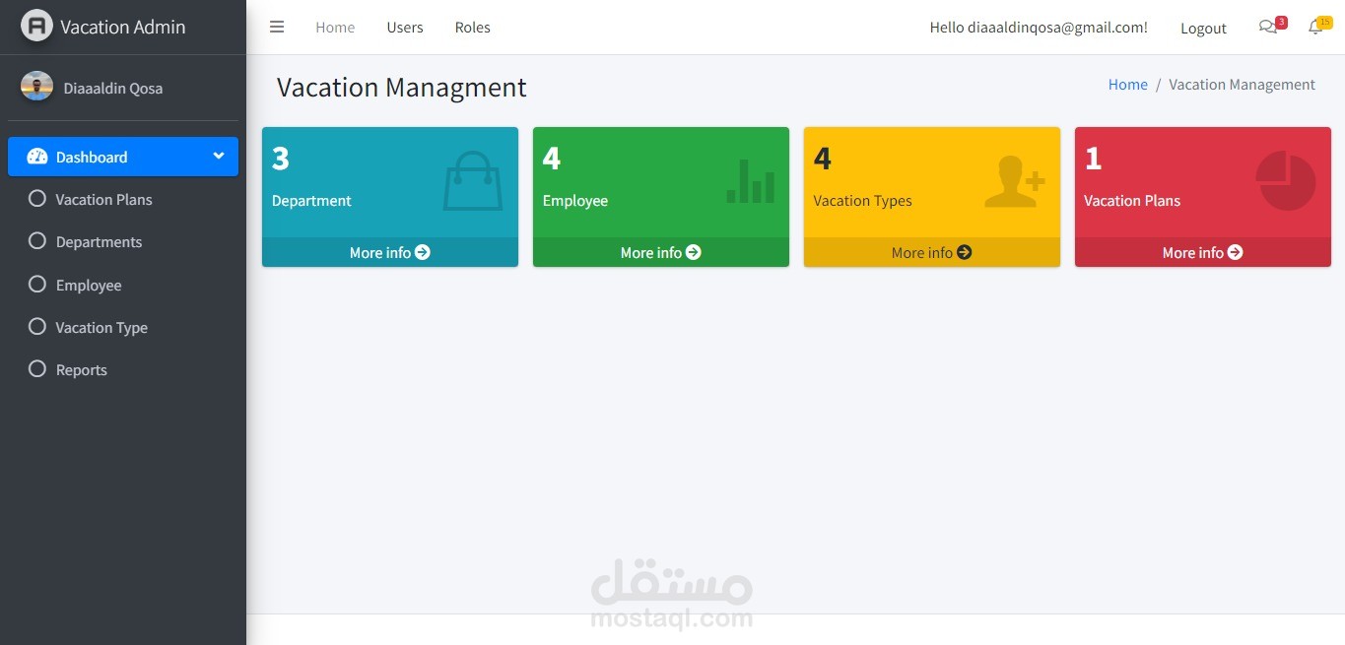Select the Dashboard speedometer icon in sidebar
The width and height of the screenshot is (1345, 645).
(x=36, y=157)
